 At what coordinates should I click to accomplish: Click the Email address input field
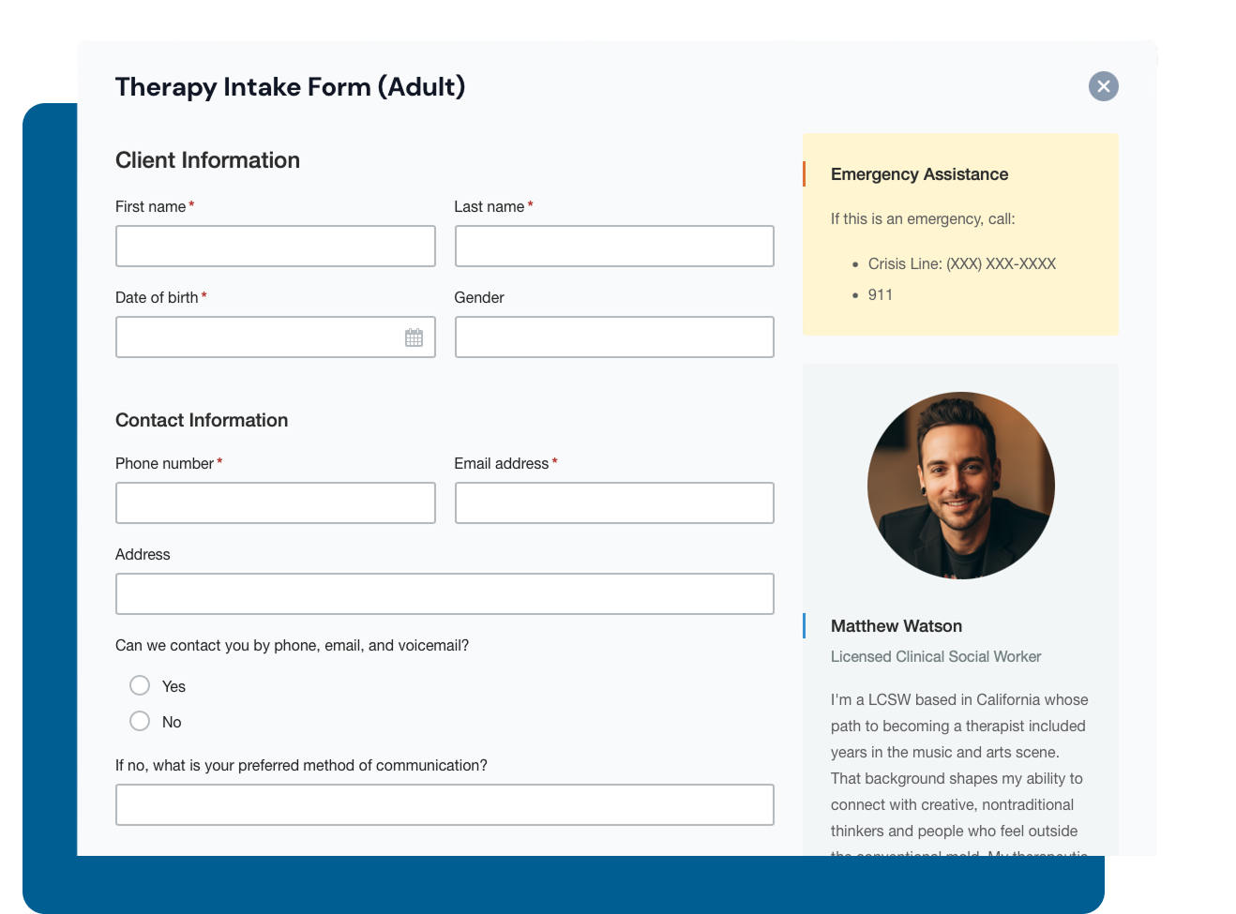(614, 502)
